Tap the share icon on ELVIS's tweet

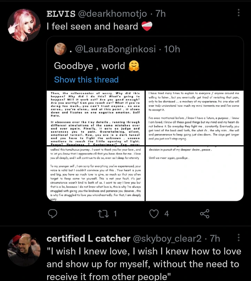click(x=205, y=214)
